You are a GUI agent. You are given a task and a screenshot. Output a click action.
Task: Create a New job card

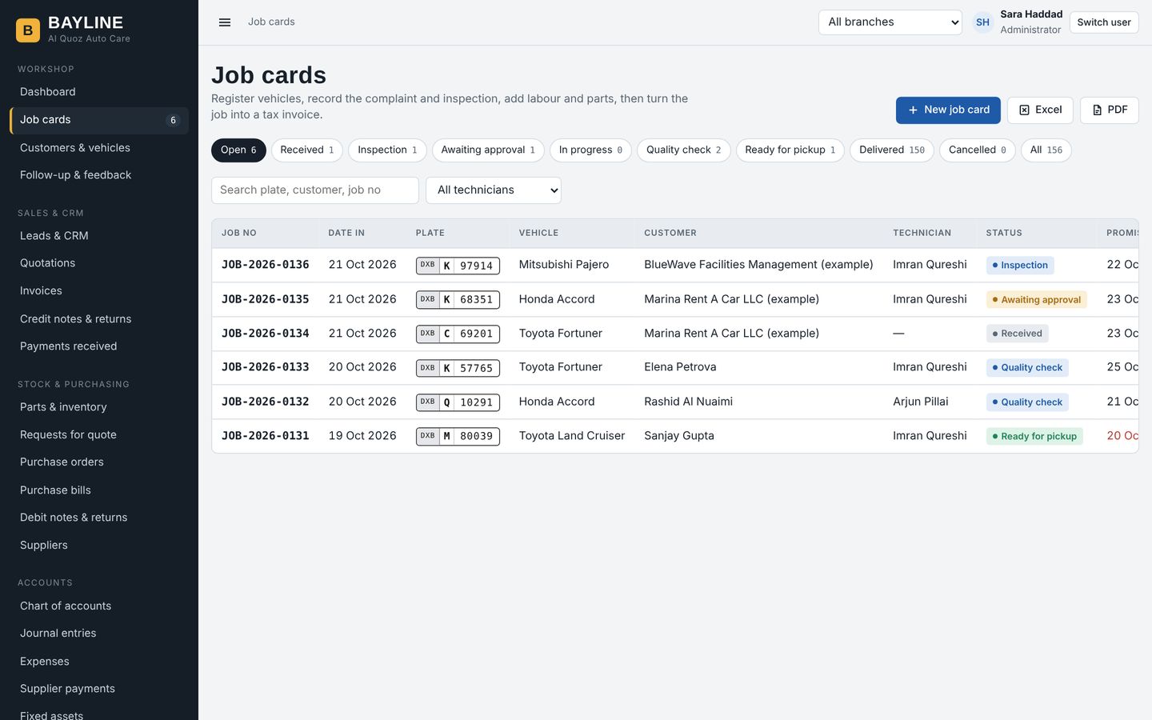point(948,110)
